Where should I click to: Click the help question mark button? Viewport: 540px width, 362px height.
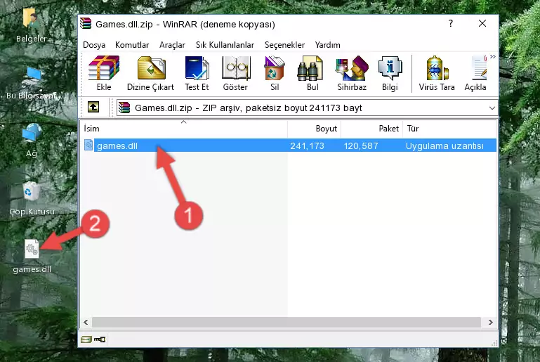pyautogui.click(x=451, y=23)
